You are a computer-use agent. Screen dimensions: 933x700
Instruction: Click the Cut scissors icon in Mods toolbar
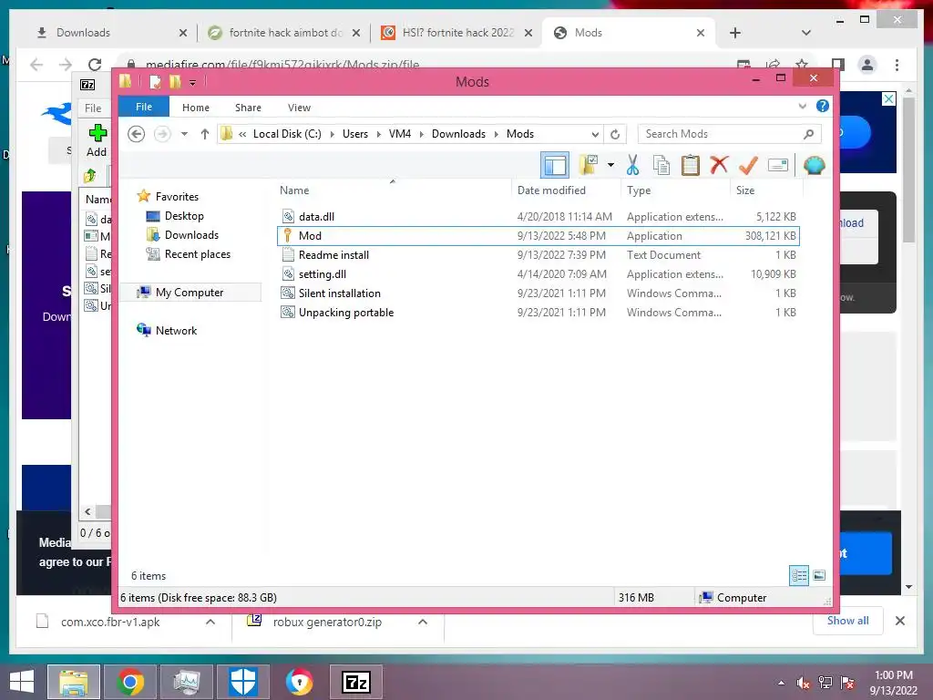(x=632, y=165)
